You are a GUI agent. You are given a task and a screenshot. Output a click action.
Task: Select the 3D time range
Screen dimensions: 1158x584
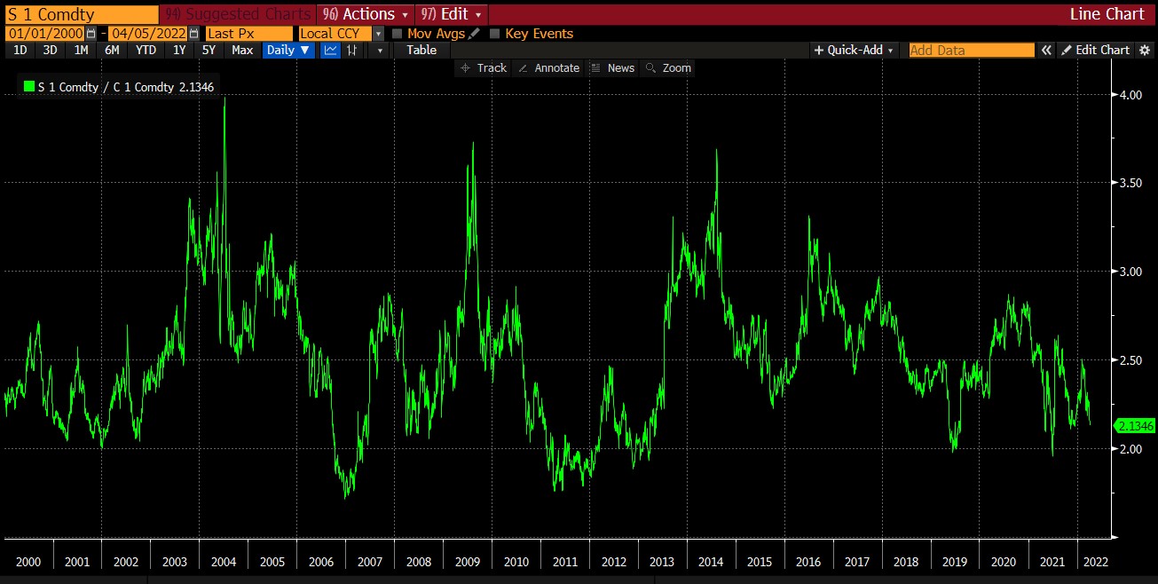(50, 51)
